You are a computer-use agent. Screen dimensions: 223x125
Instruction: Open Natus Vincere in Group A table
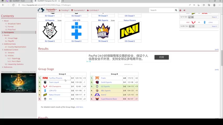[54, 95]
